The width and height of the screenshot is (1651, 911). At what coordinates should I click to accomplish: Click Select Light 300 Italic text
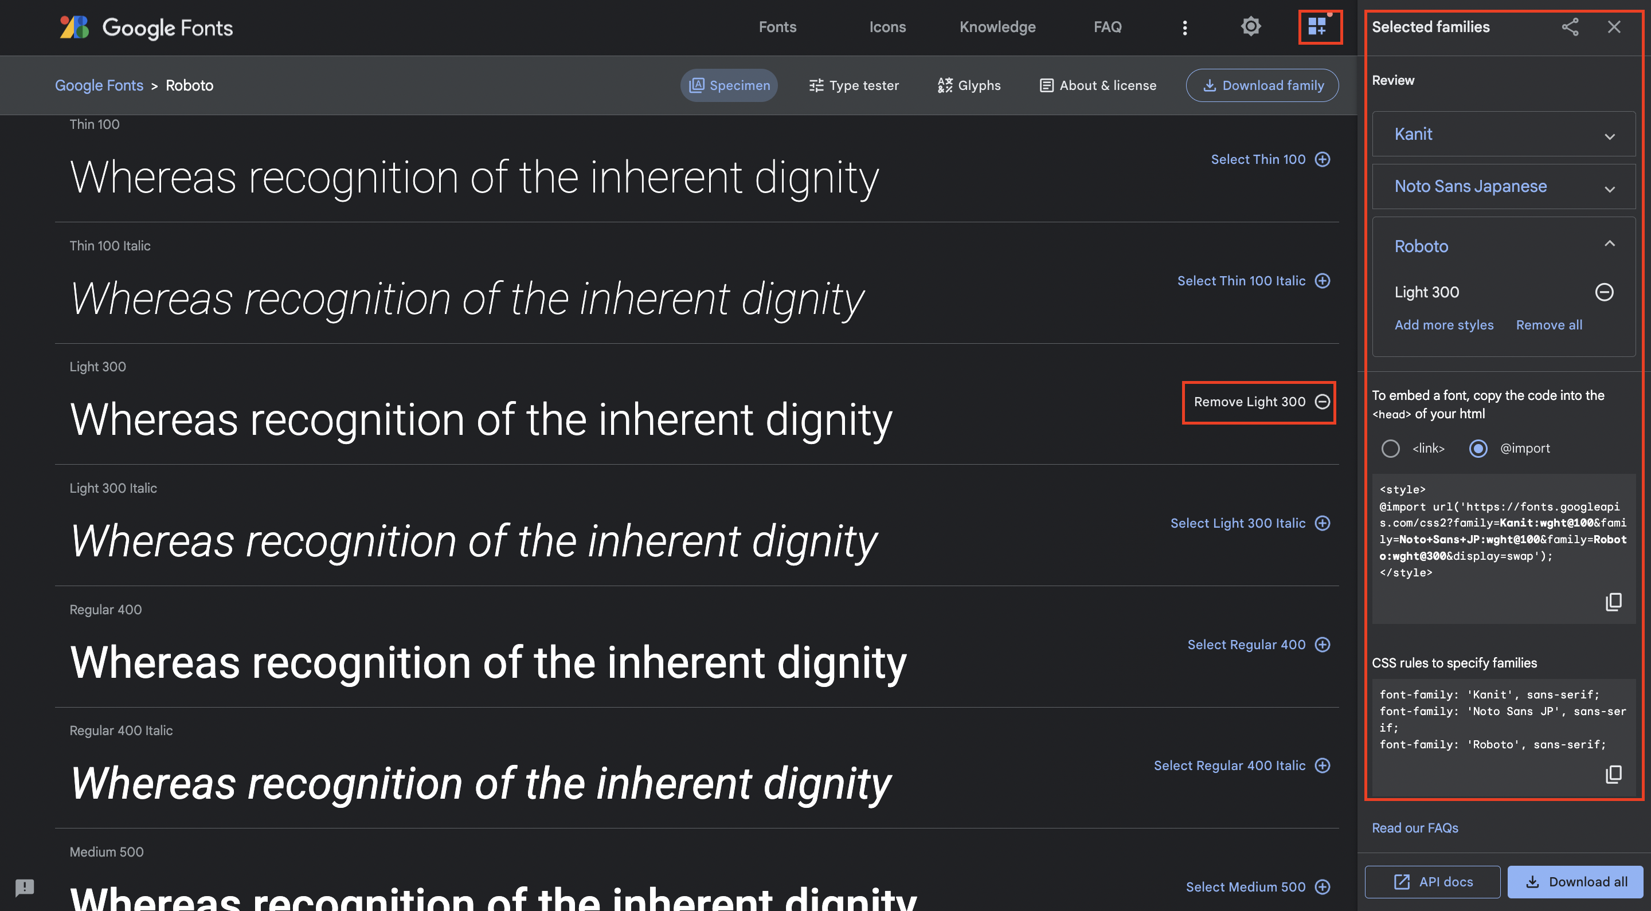pyautogui.click(x=1238, y=523)
